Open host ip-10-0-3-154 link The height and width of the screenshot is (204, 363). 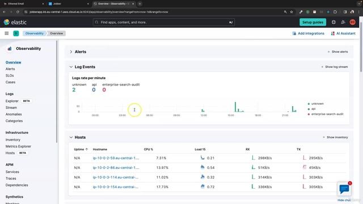(x=116, y=186)
